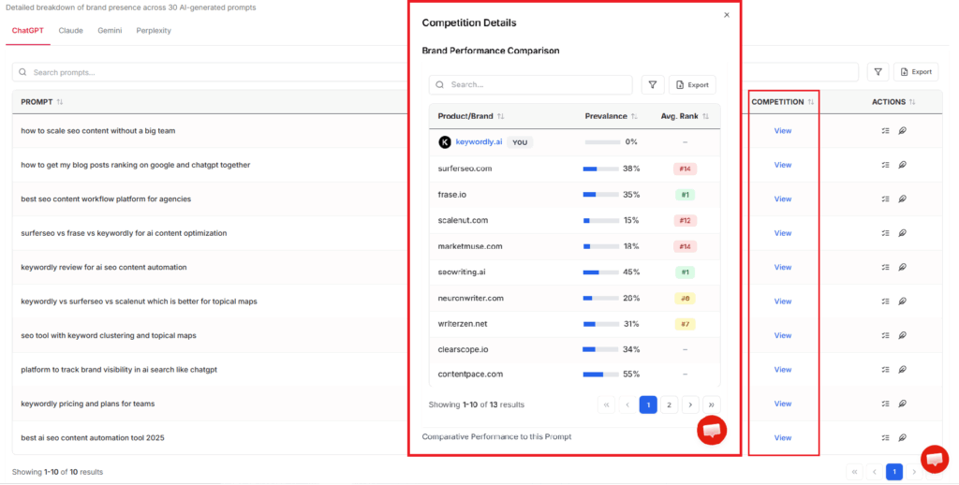The width and height of the screenshot is (959, 485).
Task: Open chat bubble inside Competition Details modal
Action: pos(712,431)
